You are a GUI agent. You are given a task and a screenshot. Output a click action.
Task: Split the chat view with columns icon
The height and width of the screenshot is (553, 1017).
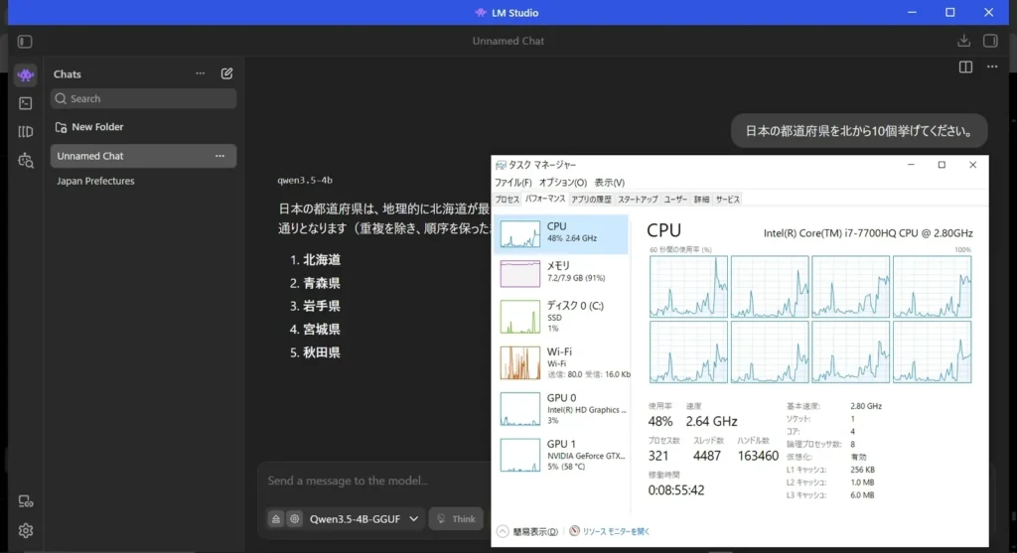point(965,67)
